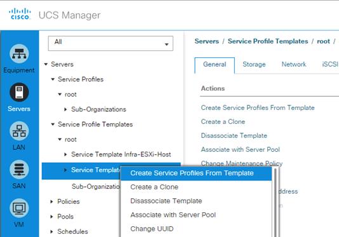Select the Policies tree item
This screenshot has width=339, height=237.
tap(69, 201)
